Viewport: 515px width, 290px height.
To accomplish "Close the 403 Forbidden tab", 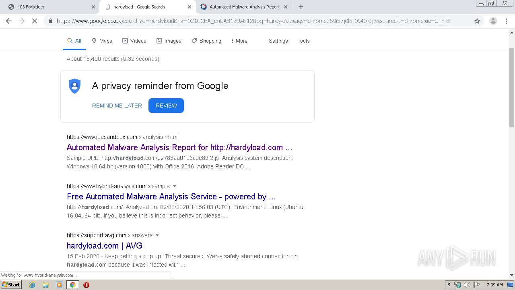I will [93, 7].
